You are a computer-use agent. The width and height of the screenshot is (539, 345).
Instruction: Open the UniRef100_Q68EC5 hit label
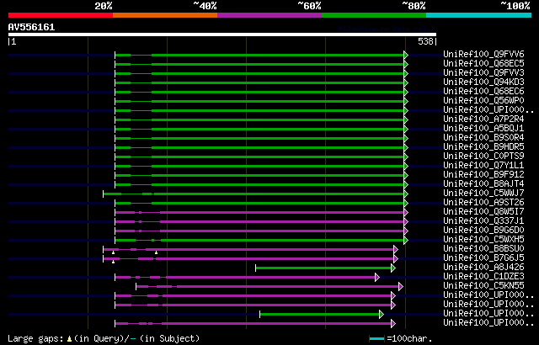483,63
